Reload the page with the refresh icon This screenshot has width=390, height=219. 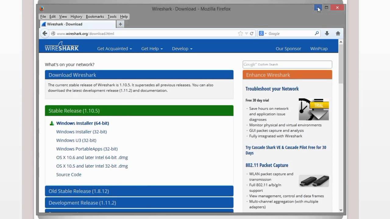point(252,33)
